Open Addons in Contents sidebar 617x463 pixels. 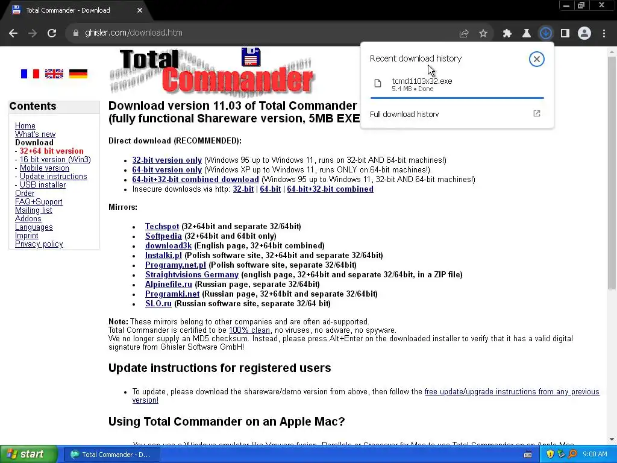pos(28,218)
